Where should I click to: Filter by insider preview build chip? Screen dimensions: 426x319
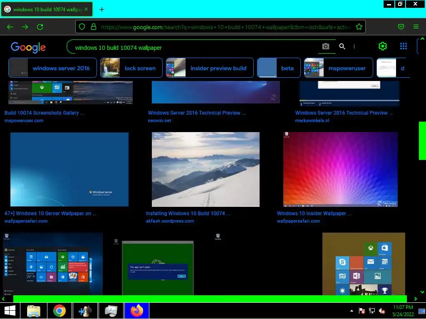tap(210, 68)
